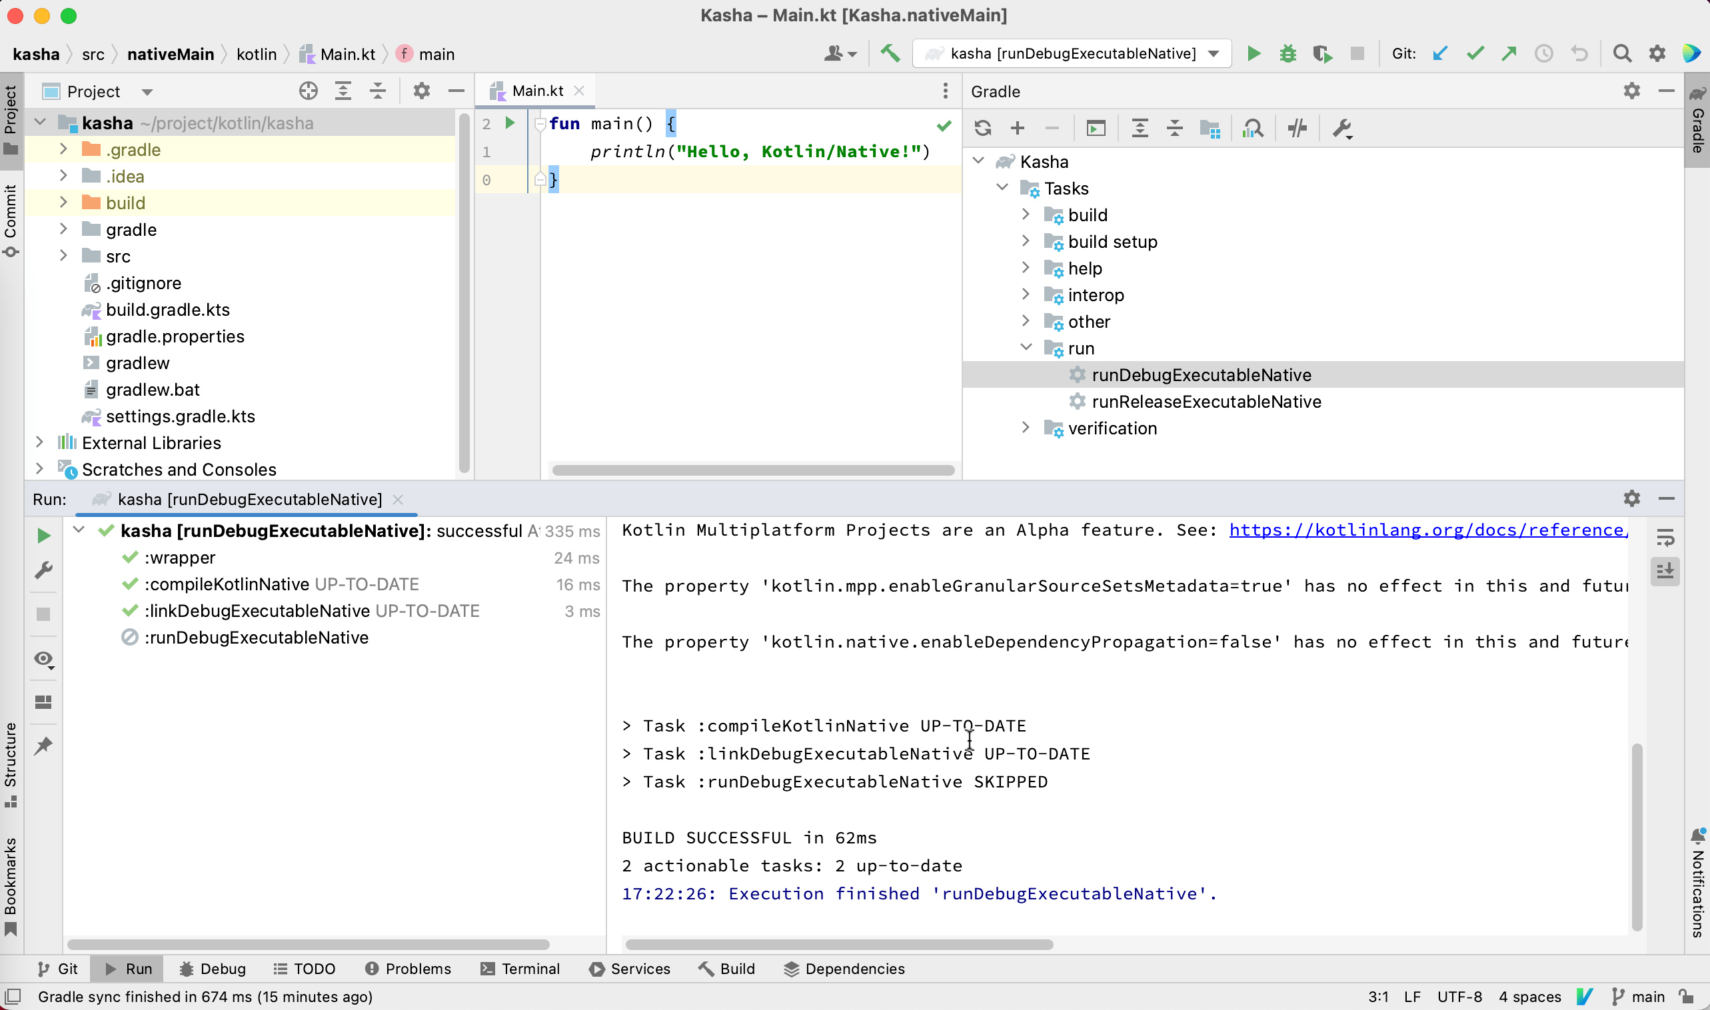
Task: Click the 4 spaces indent setting
Action: pos(1529,997)
